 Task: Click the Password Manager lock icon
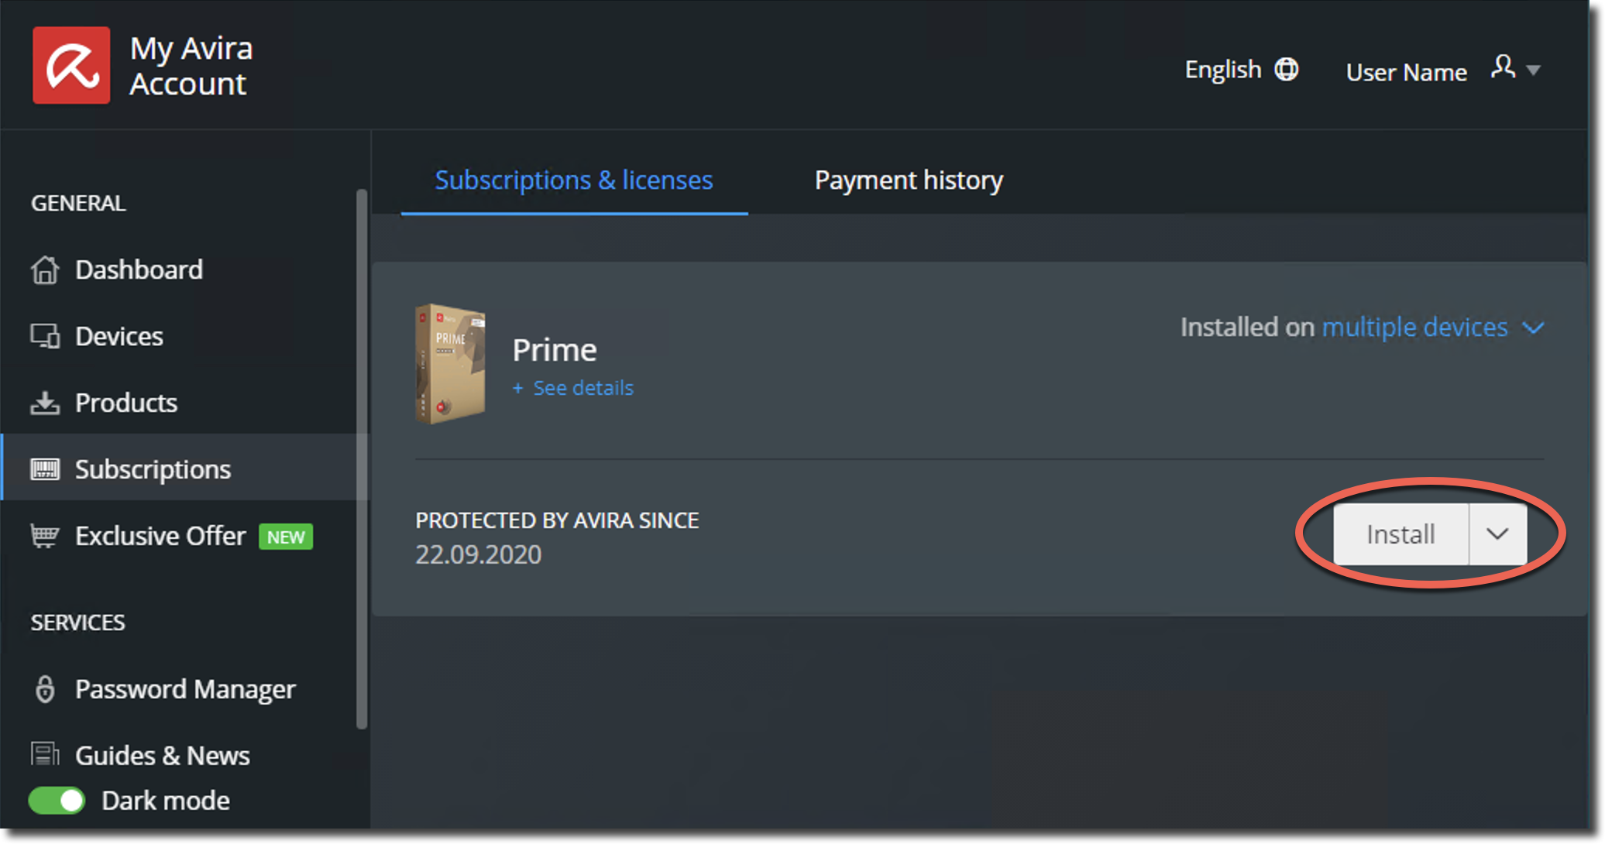(x=45, y=689)
